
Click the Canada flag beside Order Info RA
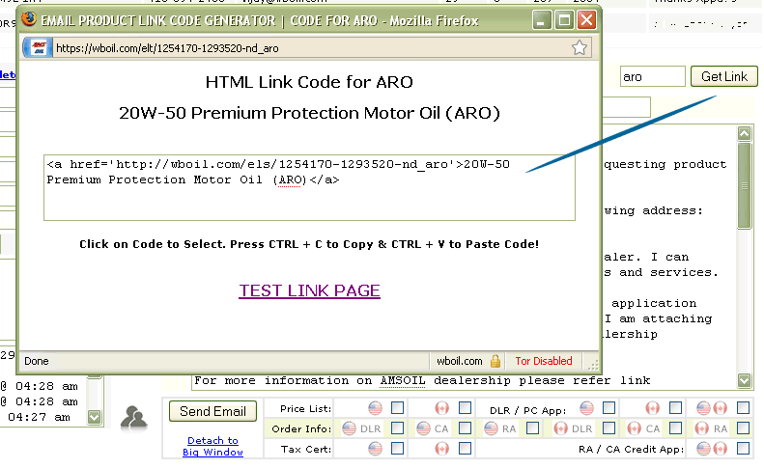pos(701,428)
